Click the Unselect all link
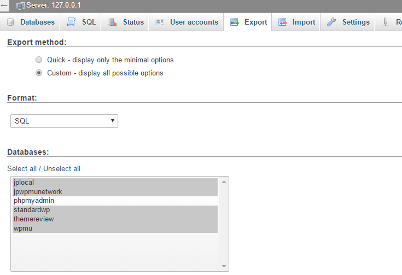Screen dimensions: 402x275 coord(62,168)
